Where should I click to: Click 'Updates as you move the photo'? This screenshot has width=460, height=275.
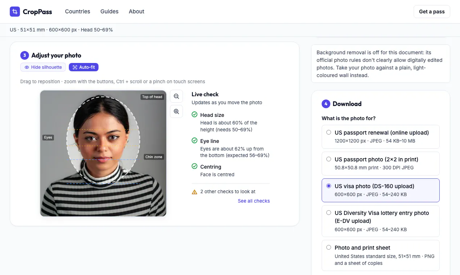[227, 102]
